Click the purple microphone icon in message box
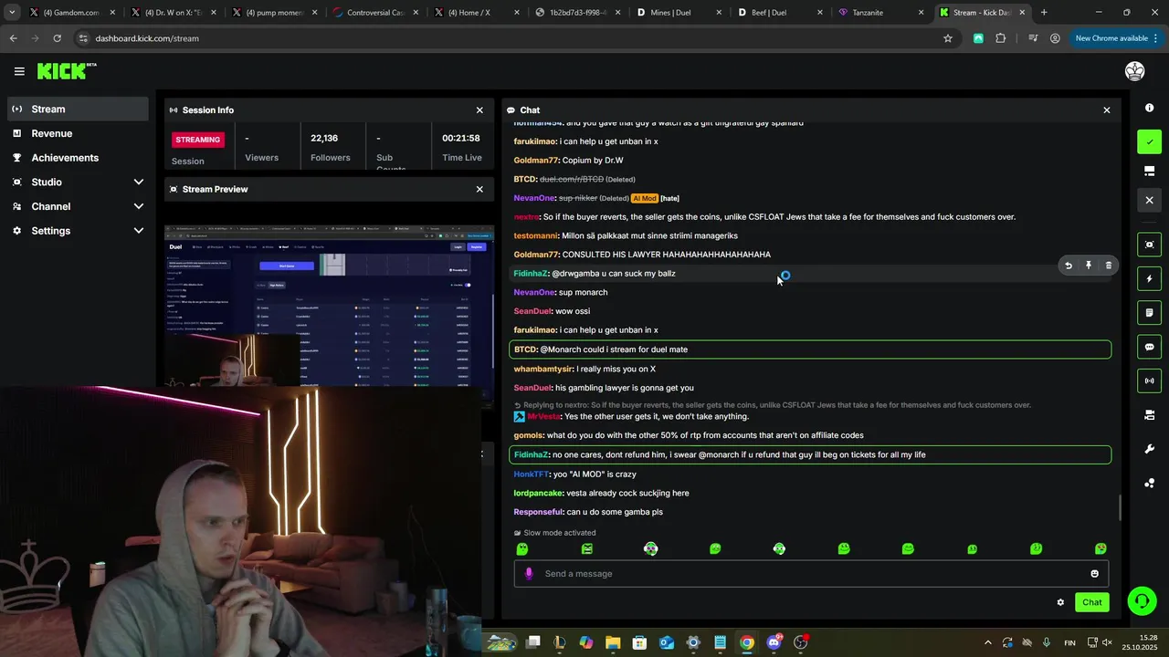 [x=528, y=573]
